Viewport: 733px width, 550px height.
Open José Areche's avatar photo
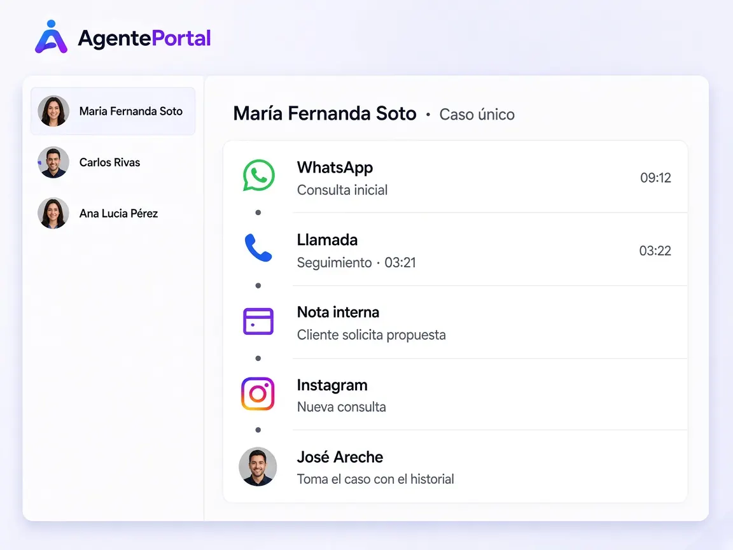(x=258, y=466)
